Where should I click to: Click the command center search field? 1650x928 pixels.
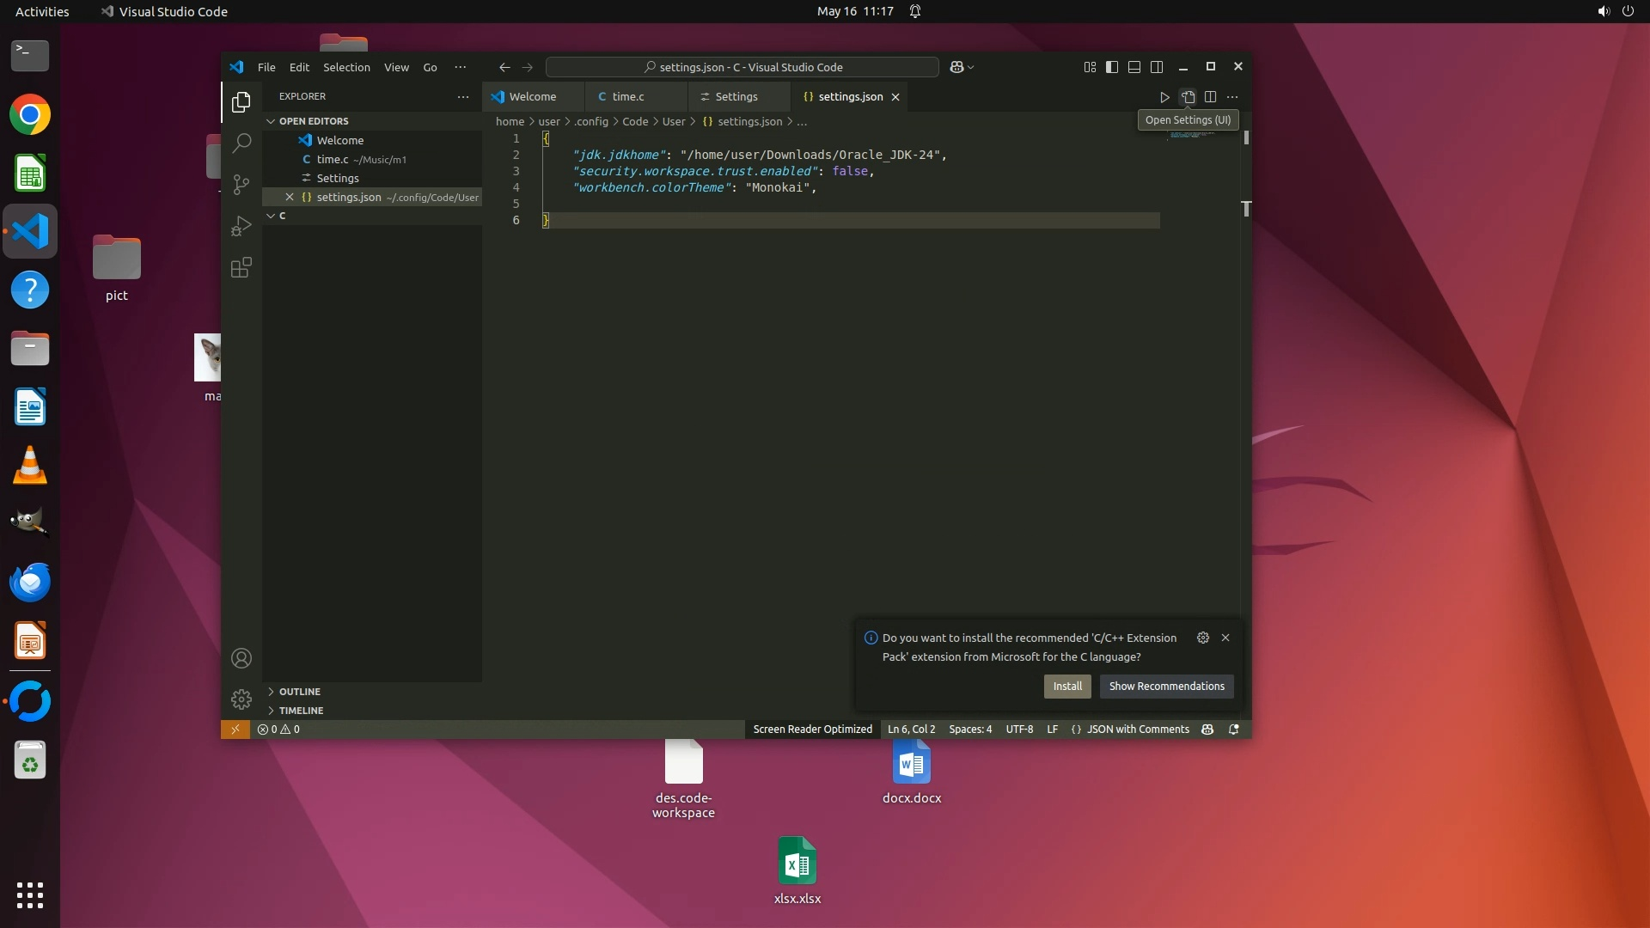[x=742, y=67]
